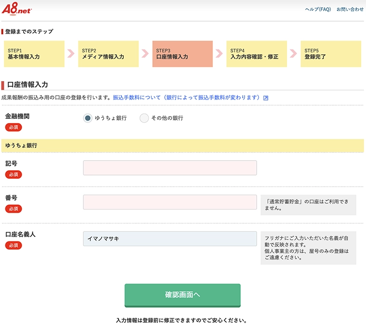Click the 口座名義人 field with イマノマサキ
This screenshot has width=366, height=325.
pyautogui.click(x=170, y=238)
